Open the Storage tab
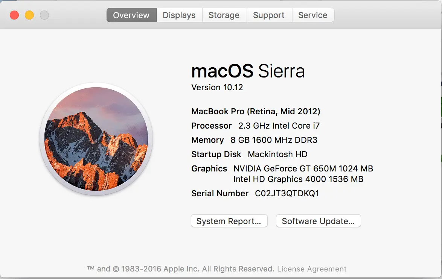 tap(224, 15)
